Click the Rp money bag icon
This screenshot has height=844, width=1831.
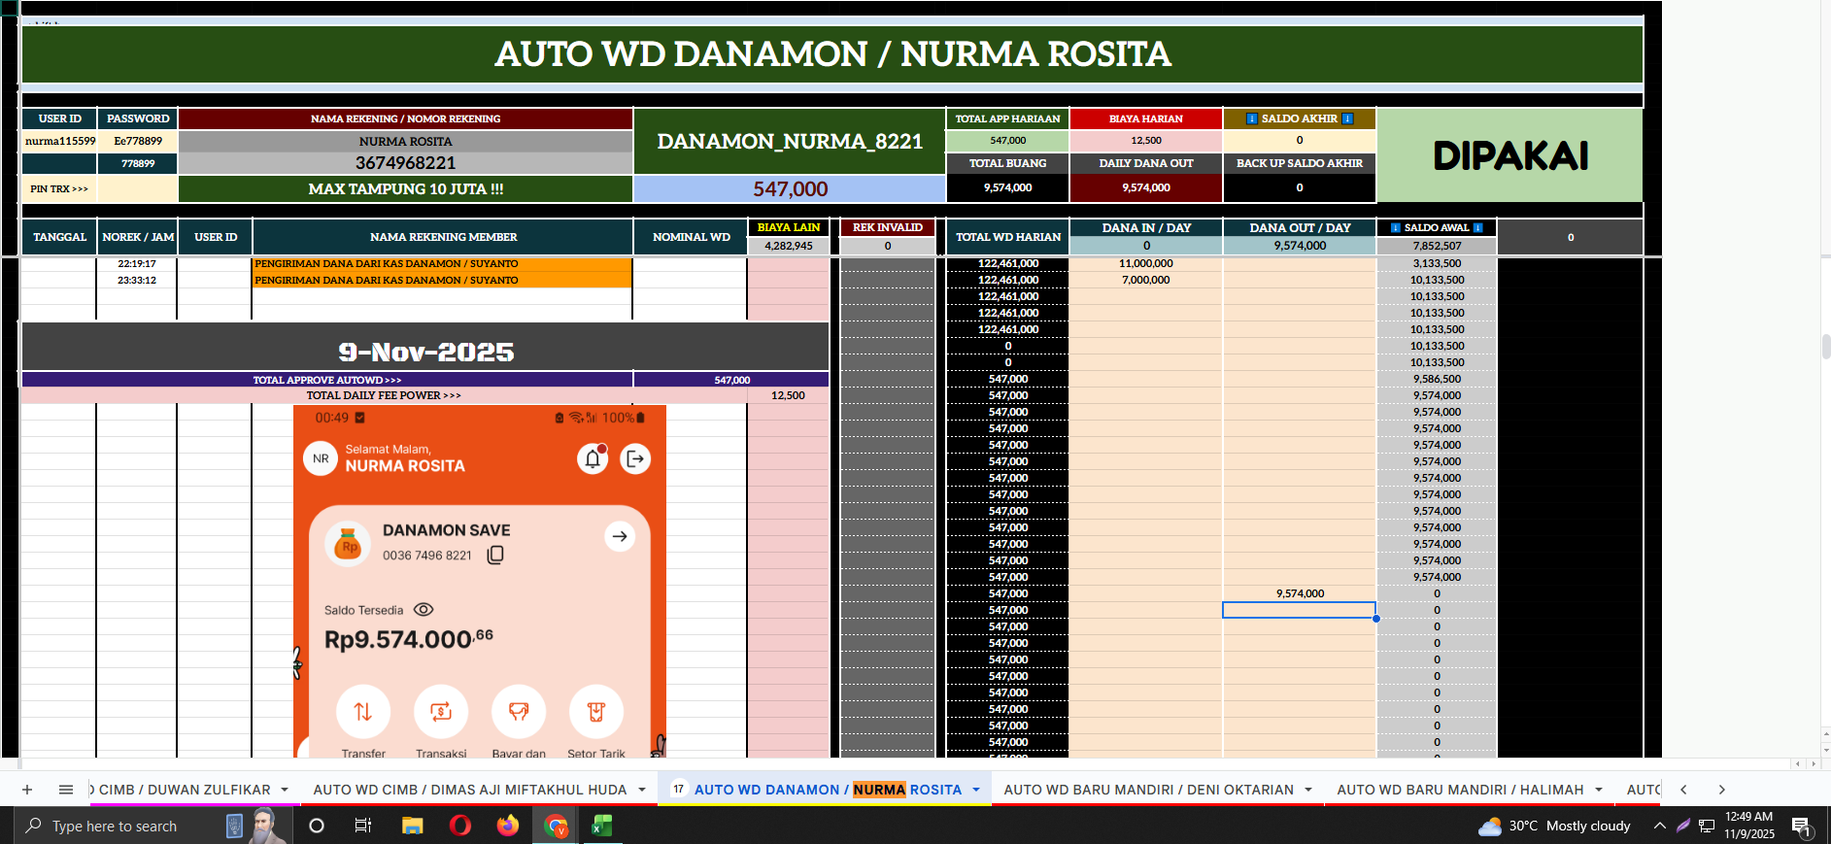click(348, 545)
